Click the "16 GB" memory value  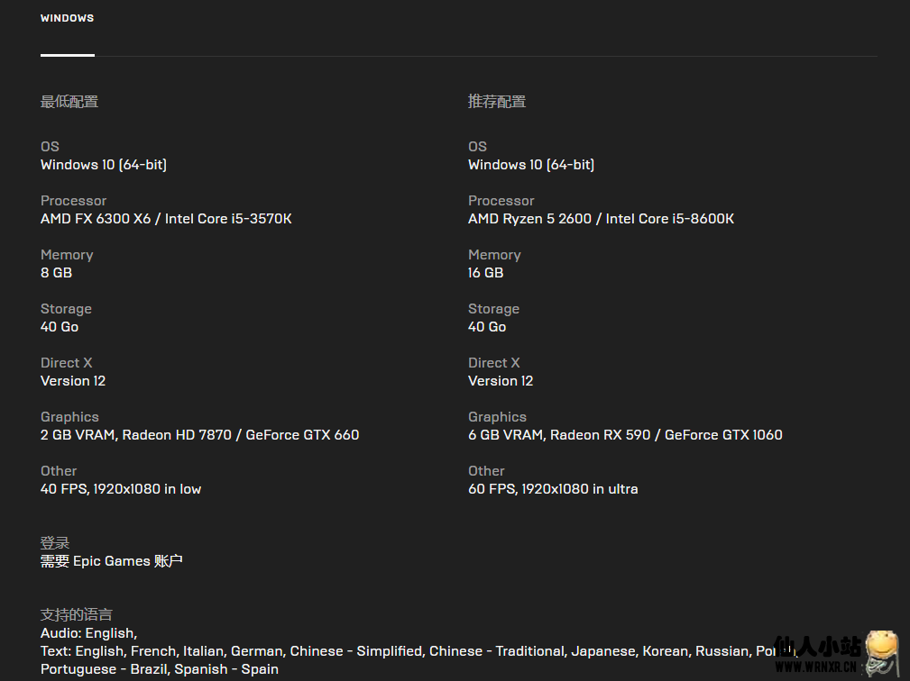click(x=486, y=272)
